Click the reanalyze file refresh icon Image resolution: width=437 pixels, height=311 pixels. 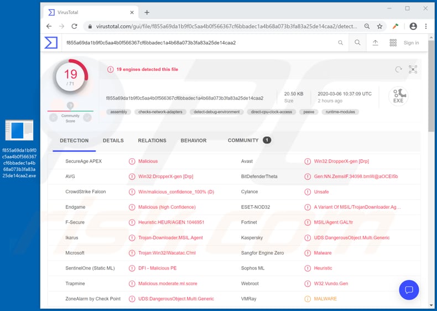tap(398, 69)
